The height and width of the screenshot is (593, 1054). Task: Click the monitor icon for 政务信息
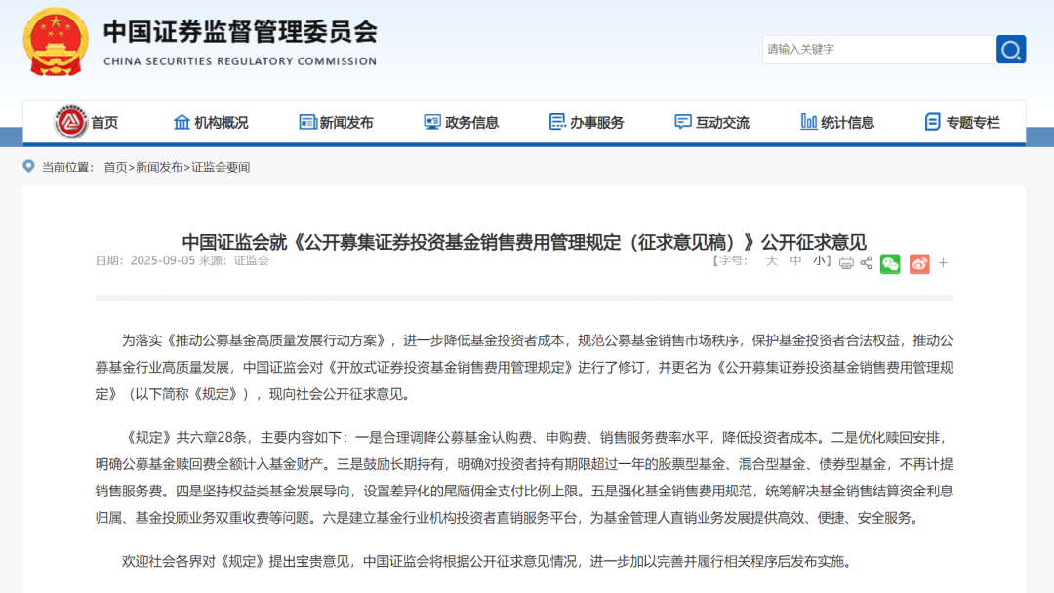coord(432,122)
